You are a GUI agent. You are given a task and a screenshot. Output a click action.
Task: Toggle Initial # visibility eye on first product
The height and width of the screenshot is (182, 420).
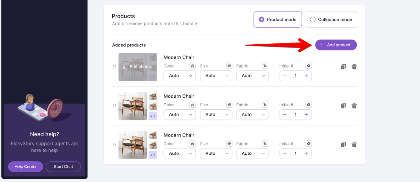pyautogui.click(x=309, y=66)
